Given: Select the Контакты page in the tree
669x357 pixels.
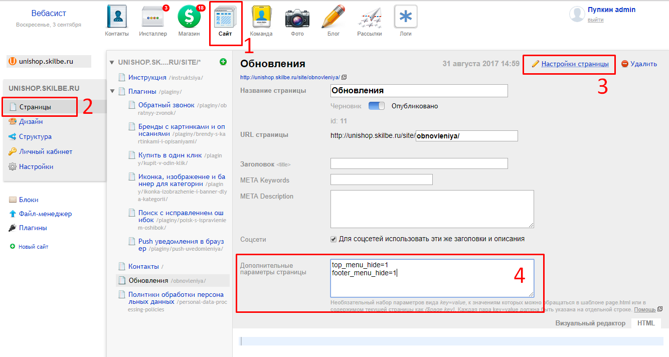Looking at the screenshot, I should pos(143,266).
